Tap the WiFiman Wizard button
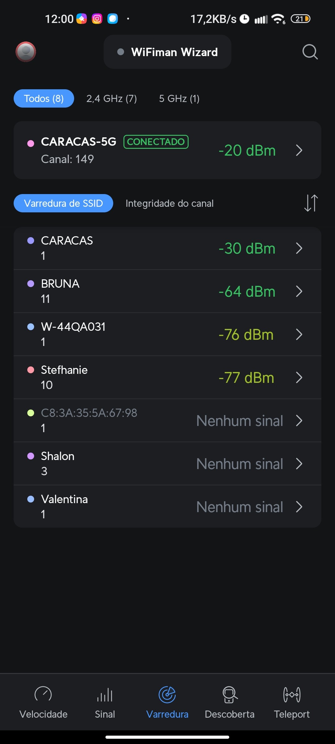This screenshot has height=744, width=335. [167, 52]
